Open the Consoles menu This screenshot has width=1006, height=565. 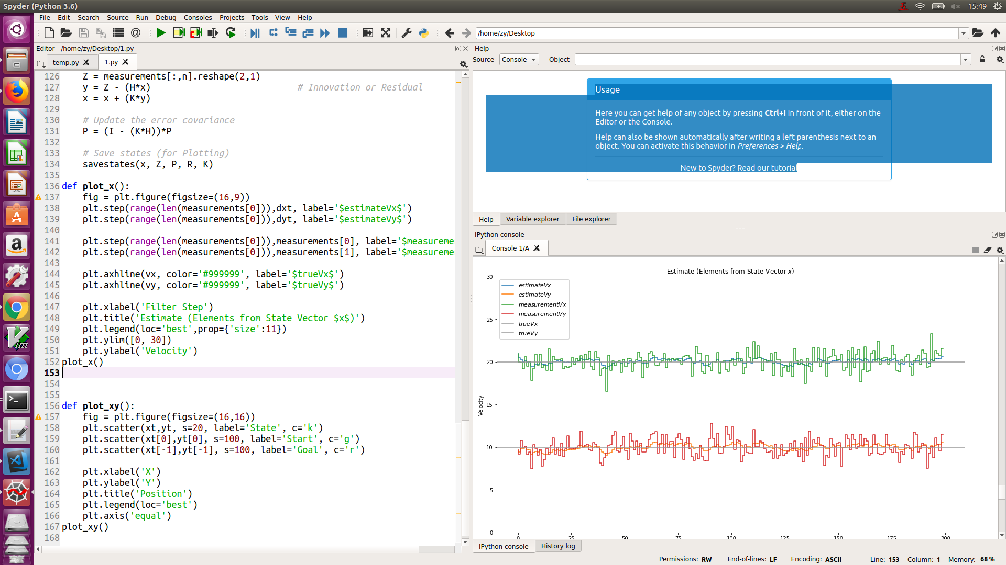click(198, 17)
